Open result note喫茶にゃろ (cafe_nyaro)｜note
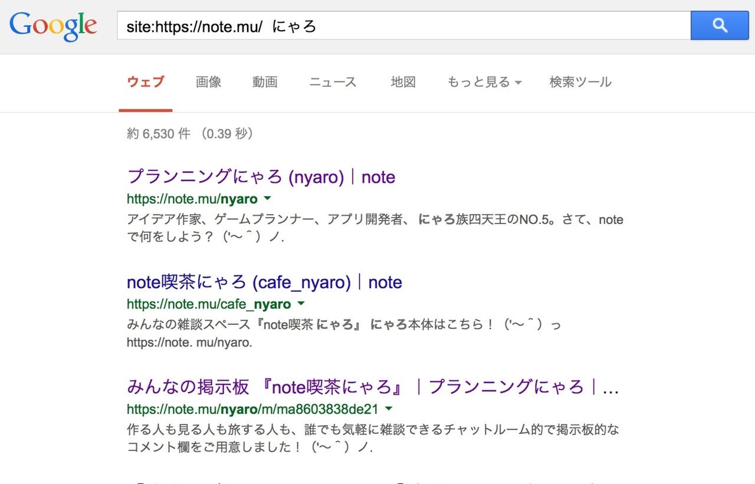The width and height of the screenshot is (755, 484). (x=264, y=282)
